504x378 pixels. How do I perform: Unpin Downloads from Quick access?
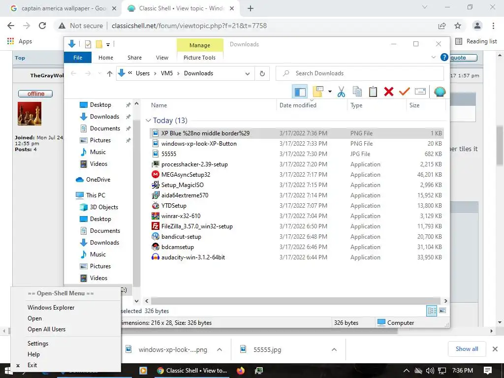(128, 117)
